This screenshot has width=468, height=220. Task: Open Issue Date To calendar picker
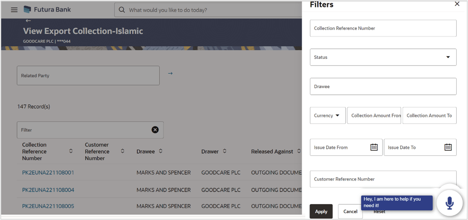click(x=448, y=147)
